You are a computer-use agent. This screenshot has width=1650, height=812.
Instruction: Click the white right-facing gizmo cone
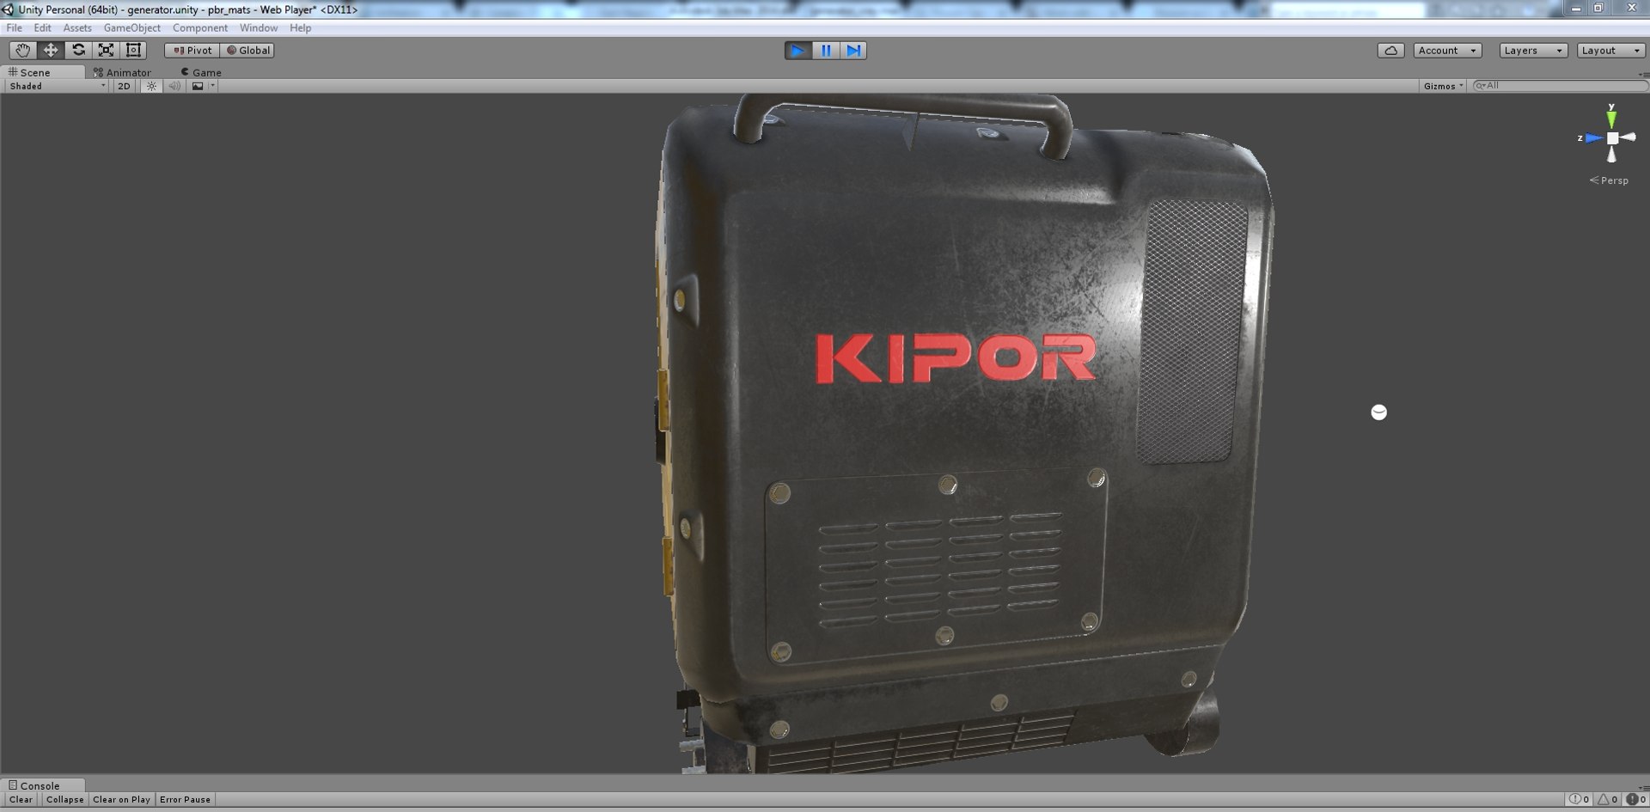(x=1628, y=137)
